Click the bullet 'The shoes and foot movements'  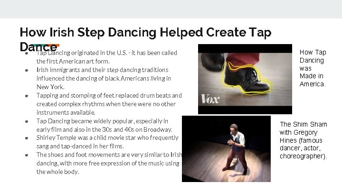(109, 163)
